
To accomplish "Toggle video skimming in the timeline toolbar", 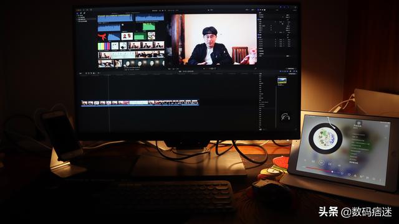I will (x=281, y=71).
